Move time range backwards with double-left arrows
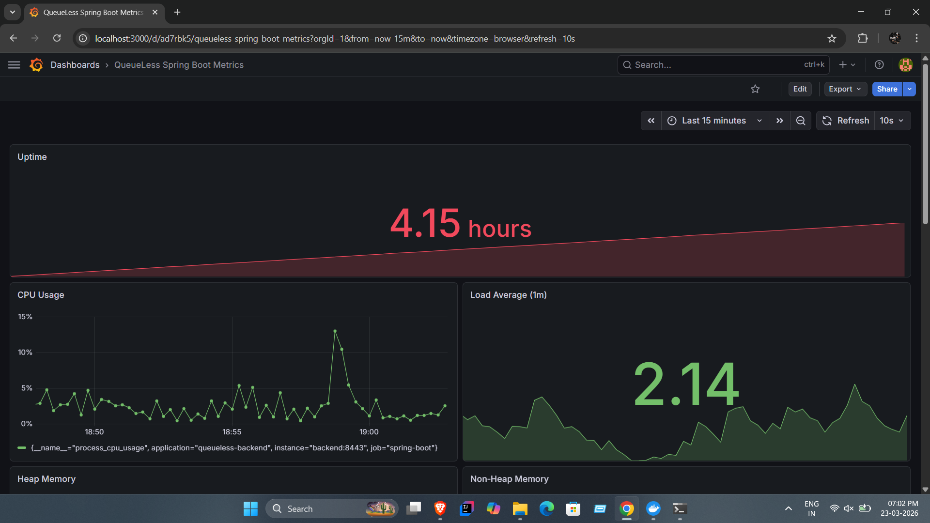The image size is (930, 523). coord(651,121)
